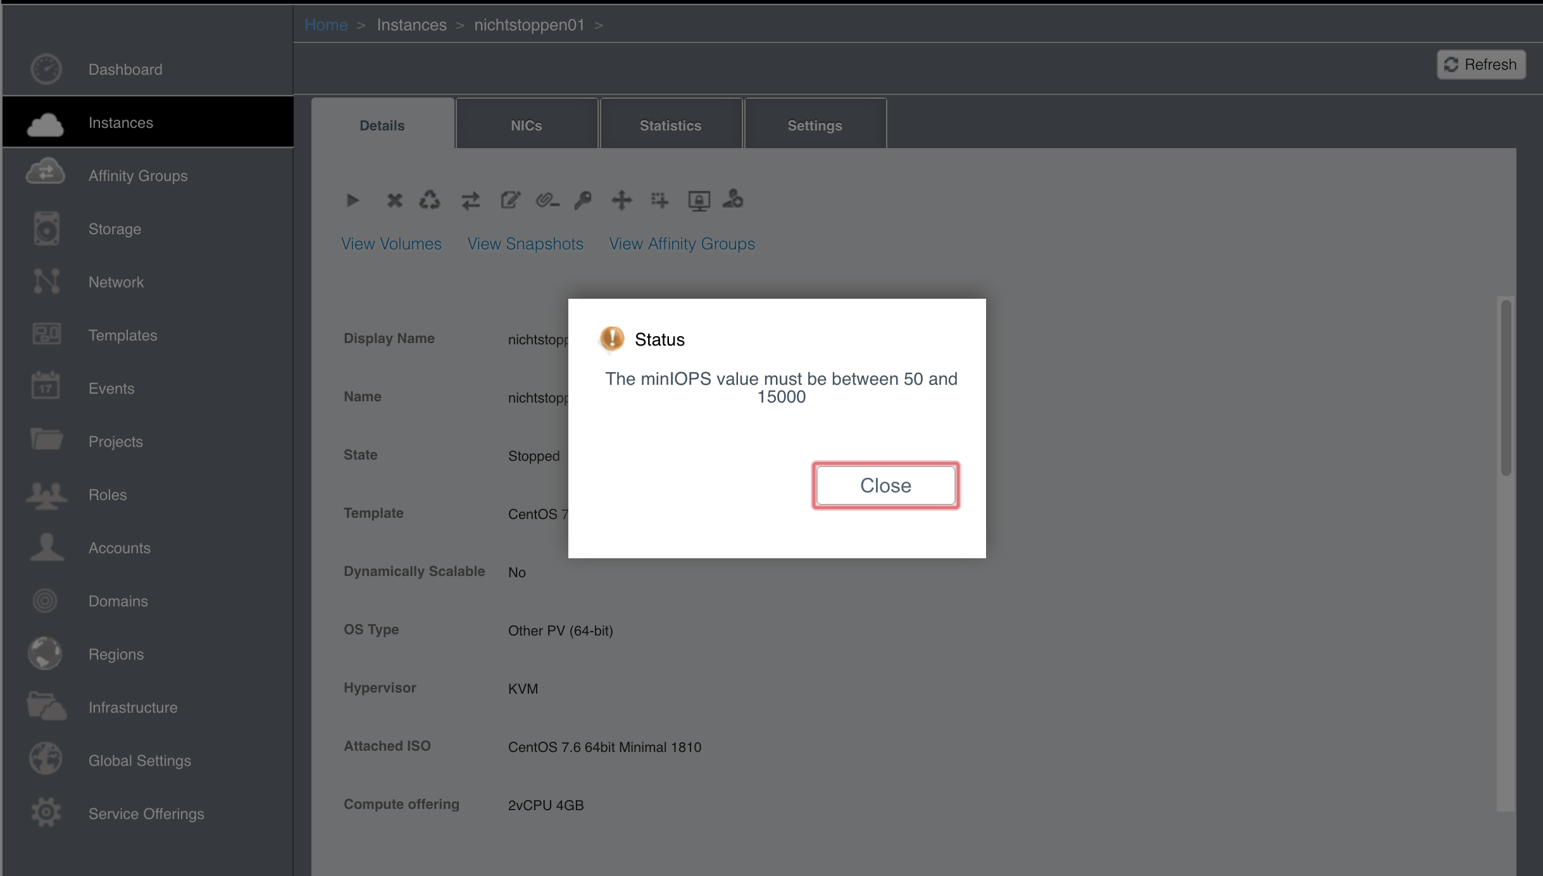Click the assign instance to user icon
This screenshot has width=1543, height=876.
(733, 199)
